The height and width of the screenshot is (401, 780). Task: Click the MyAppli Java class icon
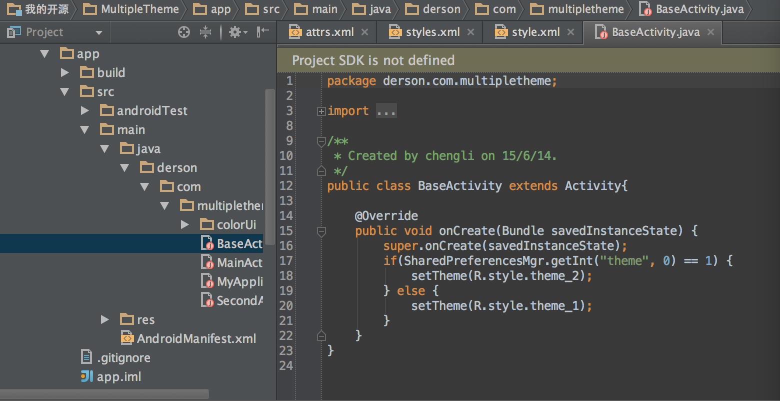click(207, 281)
